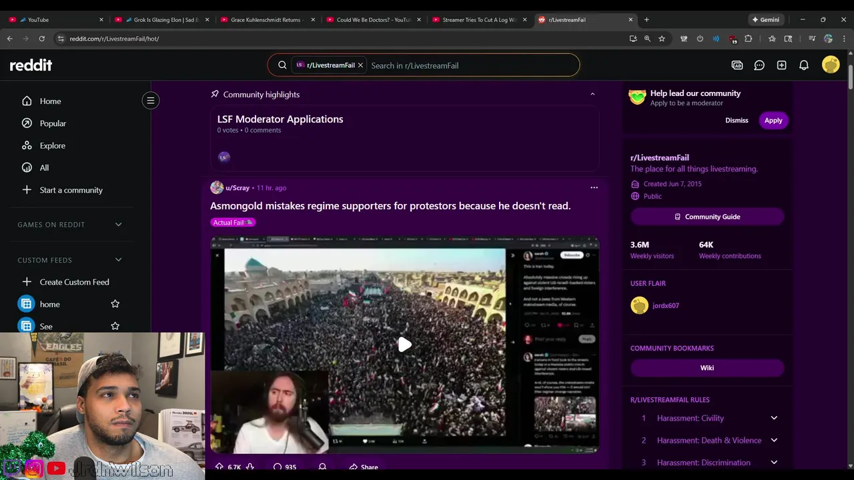Open the media control playlist icon
The width and height of the screenshot is (854, 480).
tap(812, 39)
